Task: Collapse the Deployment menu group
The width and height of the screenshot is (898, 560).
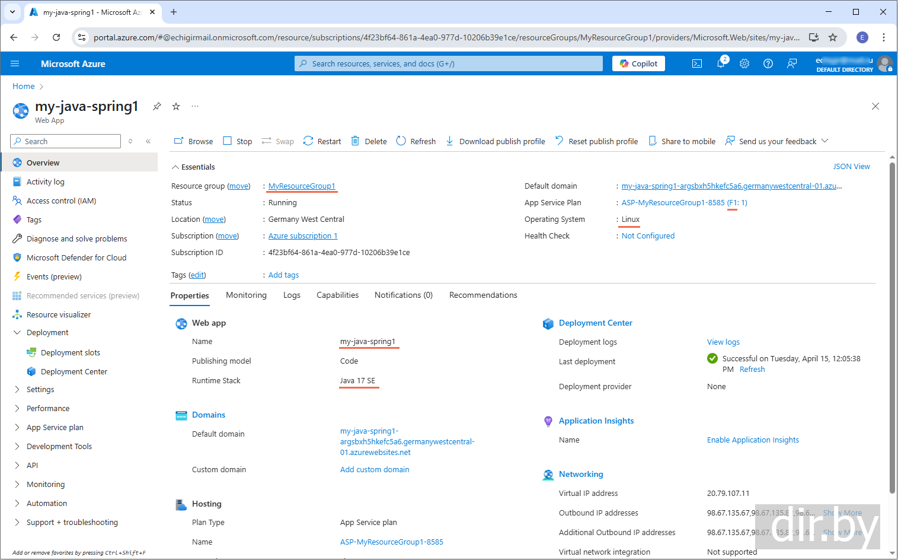Action: [17, 333]
